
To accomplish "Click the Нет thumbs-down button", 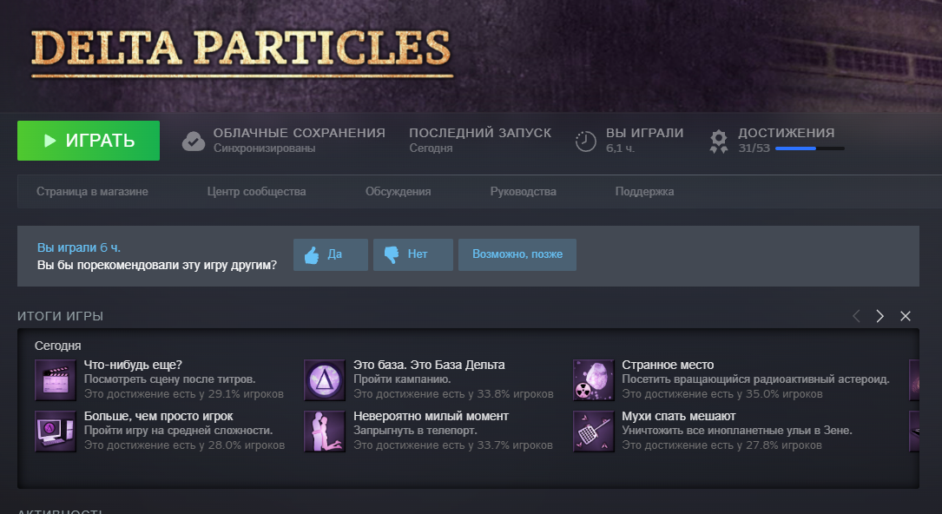I will 412,254.
